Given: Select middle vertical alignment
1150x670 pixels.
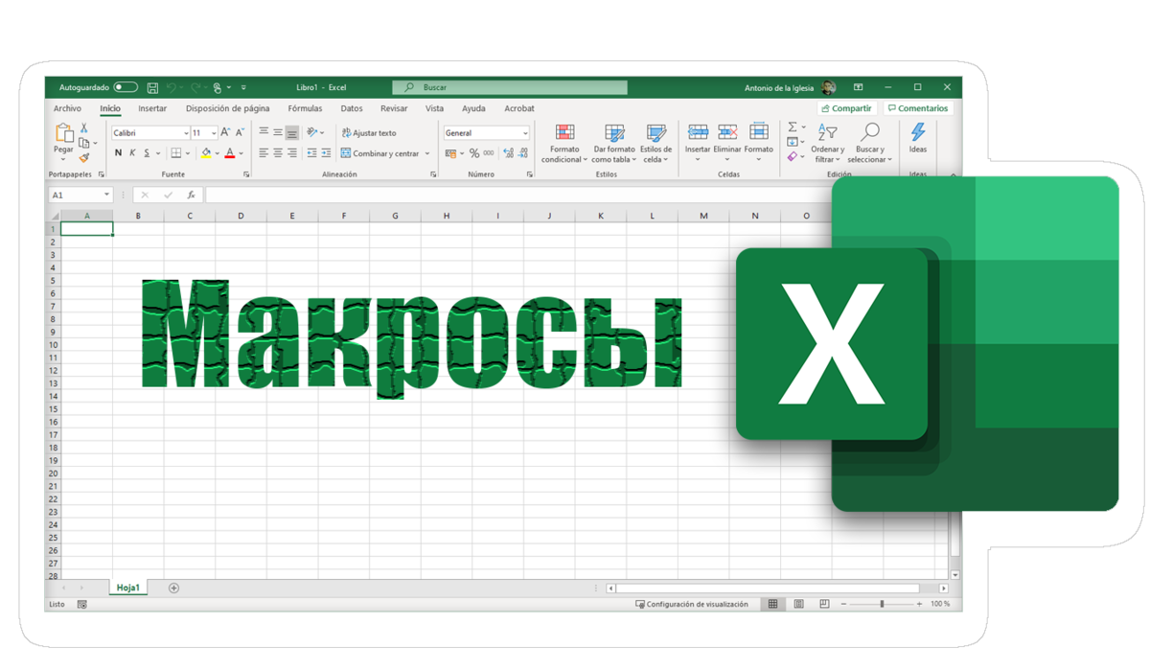Looking at the screenshot, I should pyautogui.click(x=278, y=133).
